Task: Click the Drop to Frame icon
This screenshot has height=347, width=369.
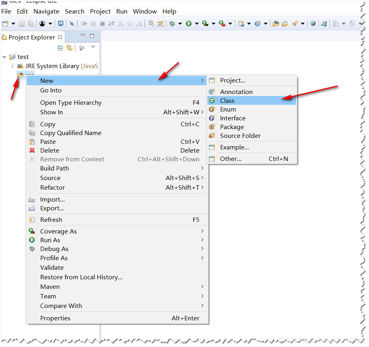Action: click(x=151, y=24)
